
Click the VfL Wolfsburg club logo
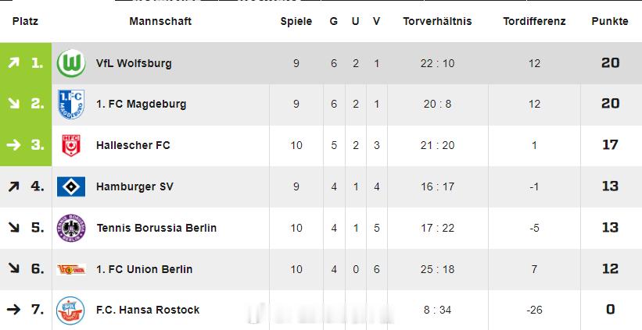click(71, 63)
